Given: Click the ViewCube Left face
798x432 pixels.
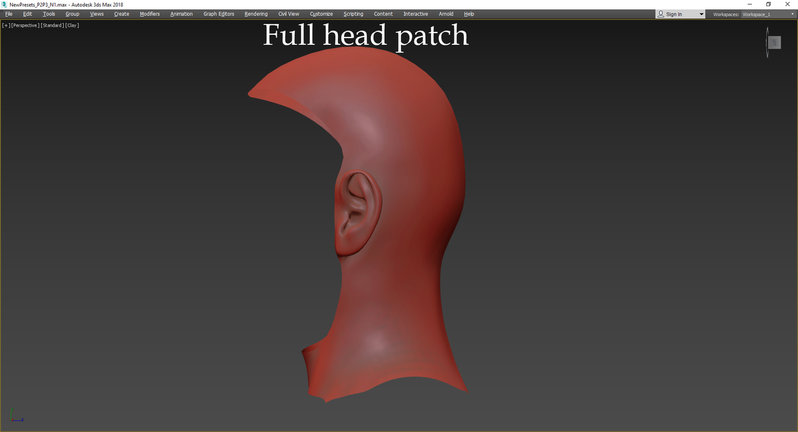Looking at the screenshot, I should coord(774,42).
